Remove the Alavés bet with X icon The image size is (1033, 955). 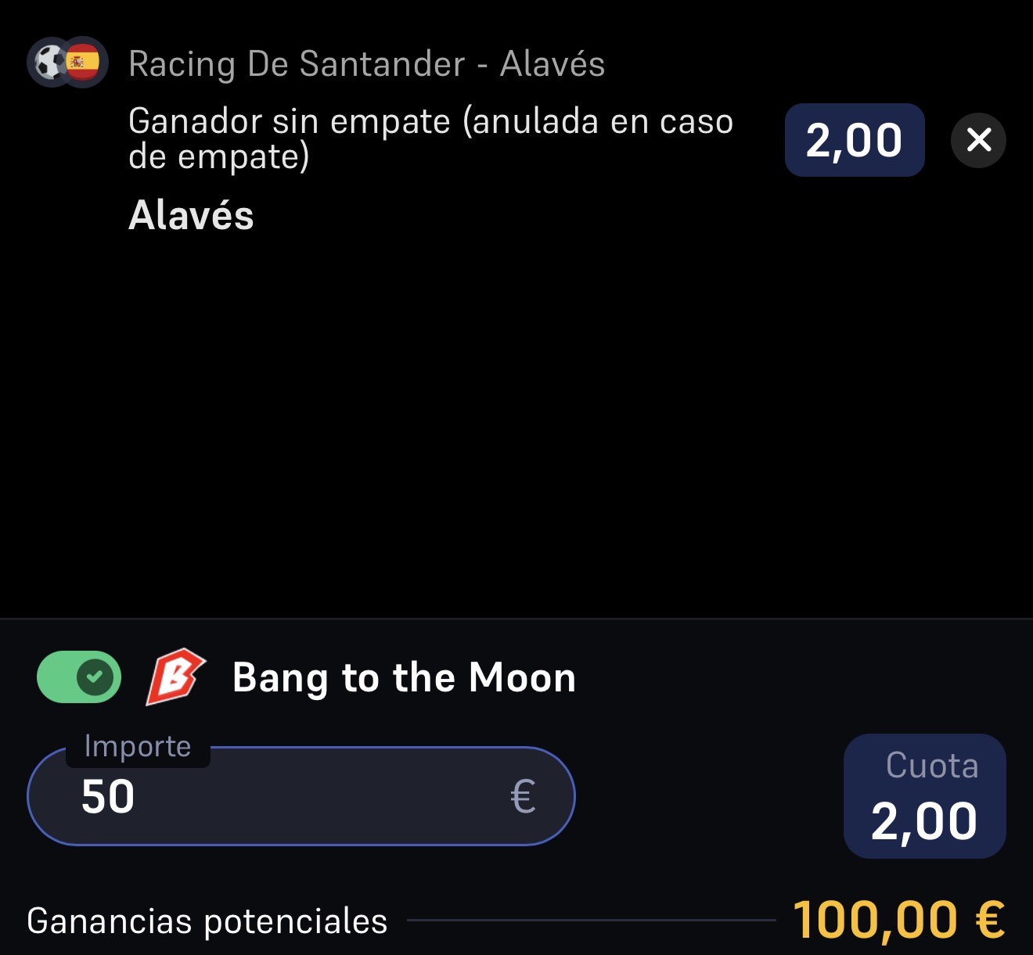click(x=978, y=141)
